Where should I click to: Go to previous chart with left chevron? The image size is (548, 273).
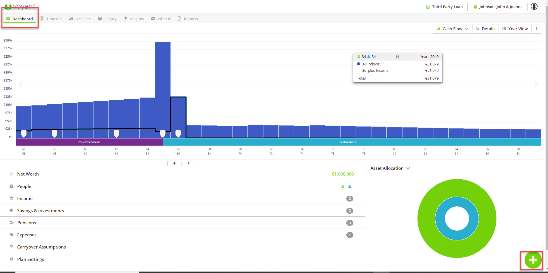tap(21, 85)
